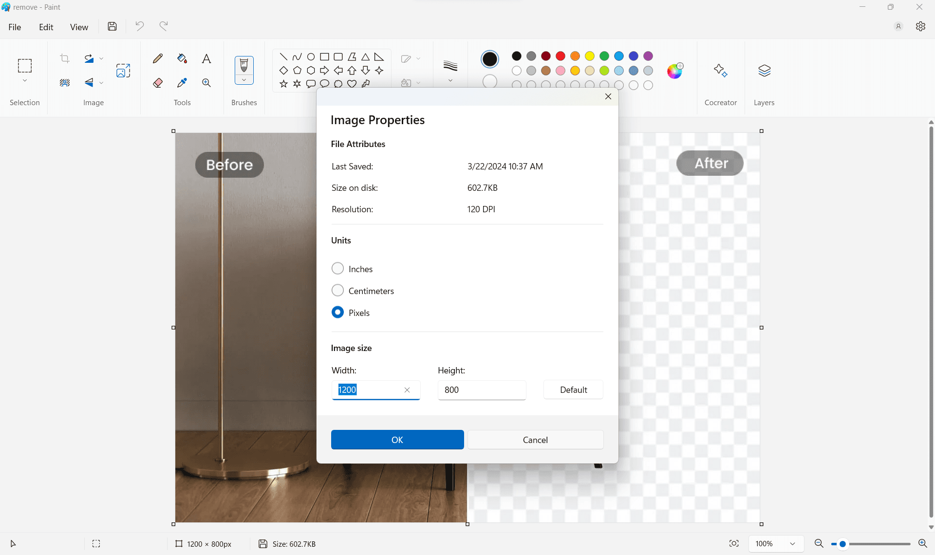Click the Crop image icon
This screenshot has height=555, width=935.
(x=65, y=59)
